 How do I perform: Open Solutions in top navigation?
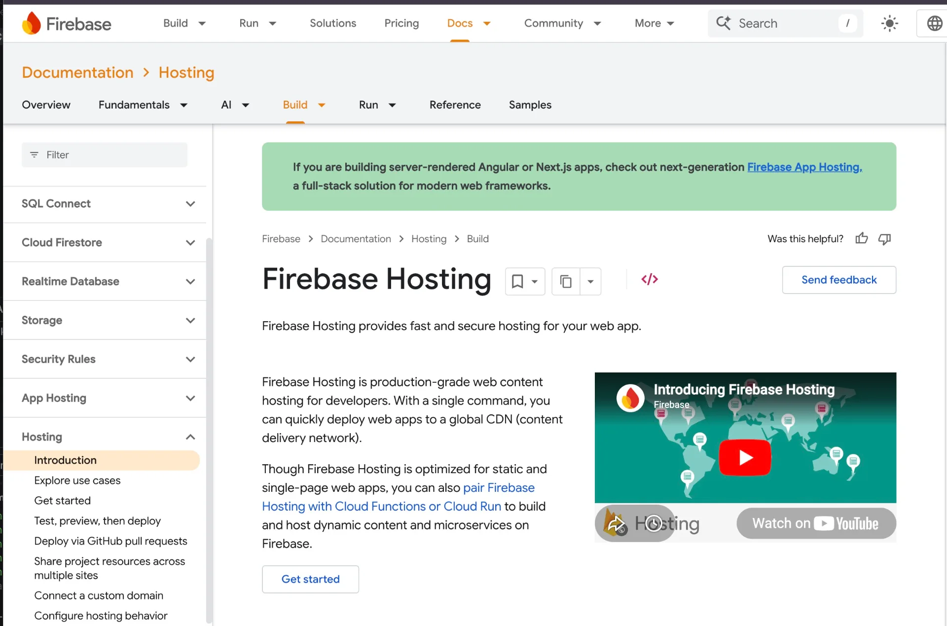[333, 23]
